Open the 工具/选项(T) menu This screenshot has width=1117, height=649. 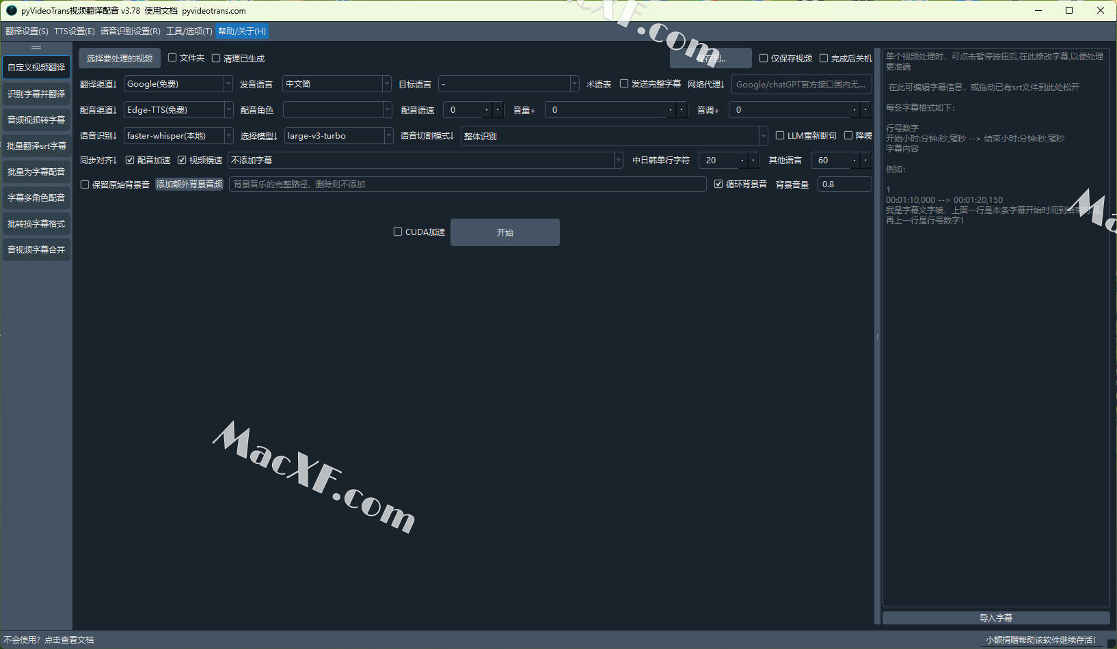(x=189, y=31)
